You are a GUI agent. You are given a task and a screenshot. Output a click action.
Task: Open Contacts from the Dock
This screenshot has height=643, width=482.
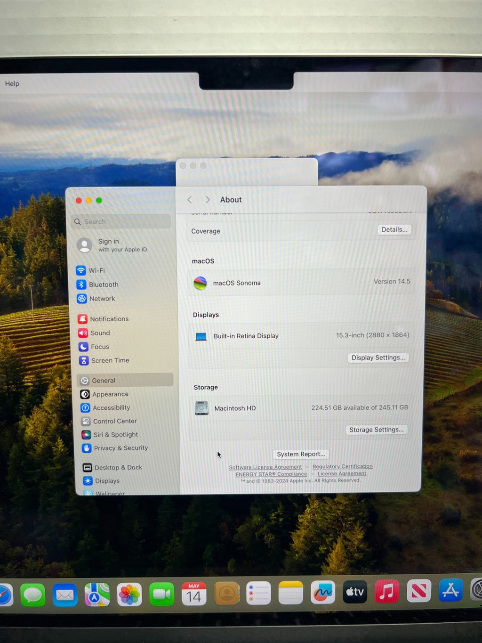pyautogui.click(x=226, y=594)
